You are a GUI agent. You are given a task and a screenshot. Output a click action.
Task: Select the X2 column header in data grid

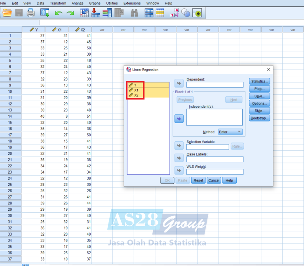pos(80,30)
